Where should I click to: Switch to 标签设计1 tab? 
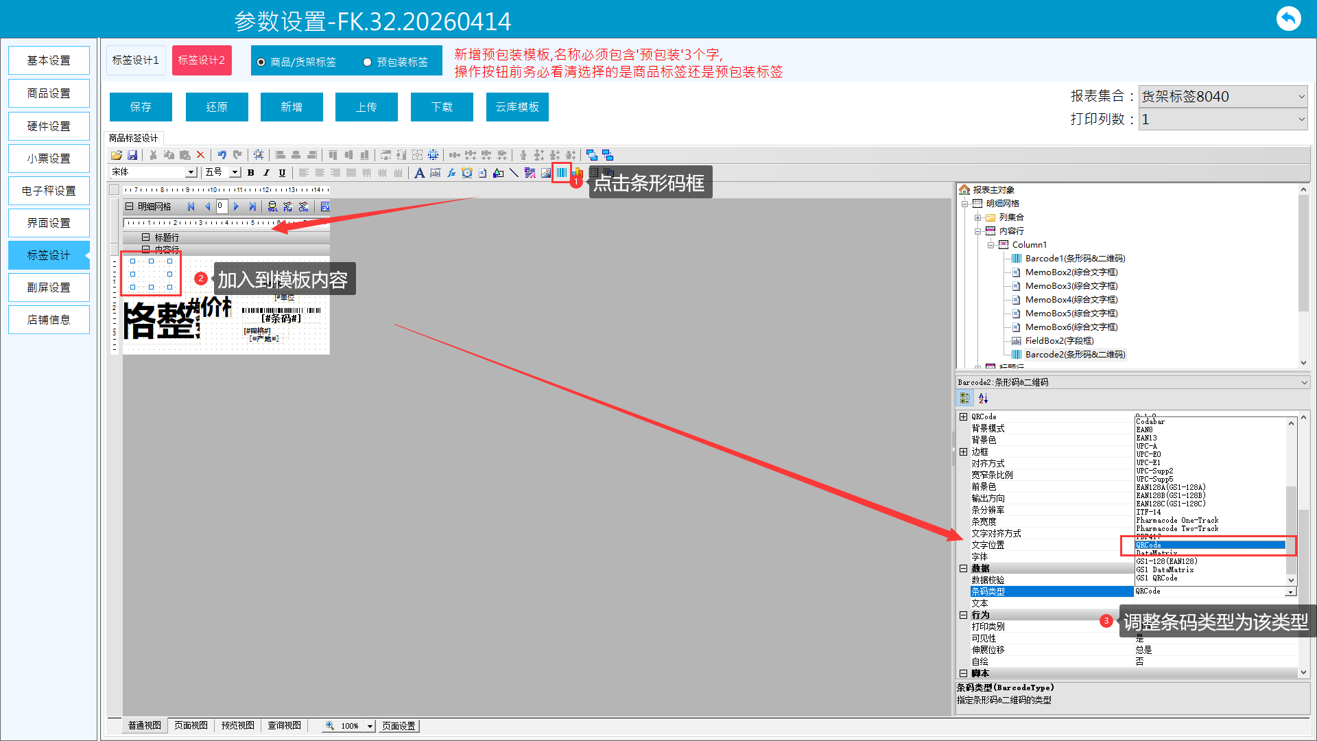pyautogui.click(x=135, y=60)
